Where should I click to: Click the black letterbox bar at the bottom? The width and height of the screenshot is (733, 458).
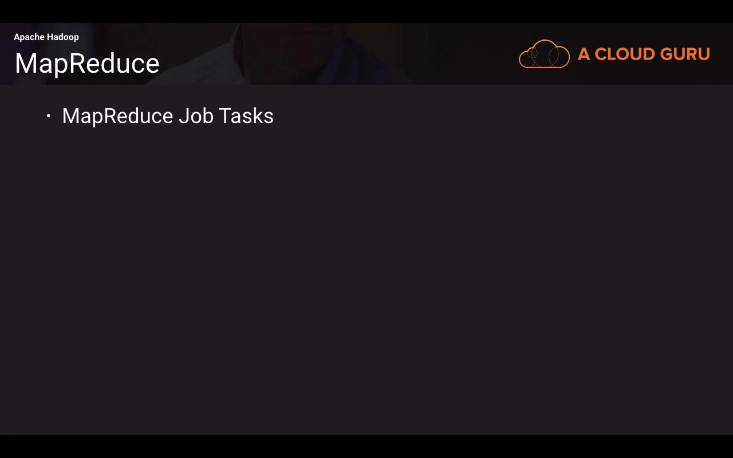coord(366,447)
